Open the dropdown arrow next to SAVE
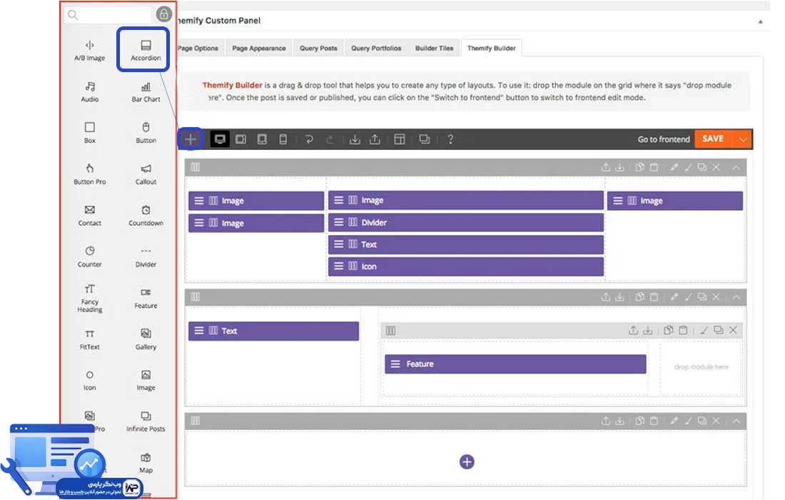Screen dimensions: 785x500 coord(743,139)
